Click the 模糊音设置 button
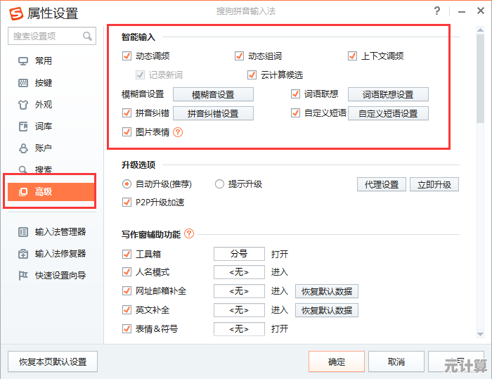This screenshot has height=379, width=492. click(213, 94)
